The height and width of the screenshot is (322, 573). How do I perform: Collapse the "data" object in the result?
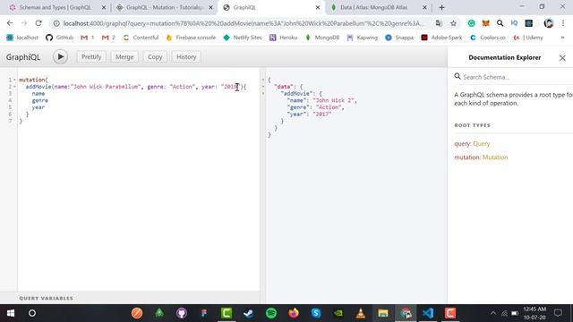(263, 87)
